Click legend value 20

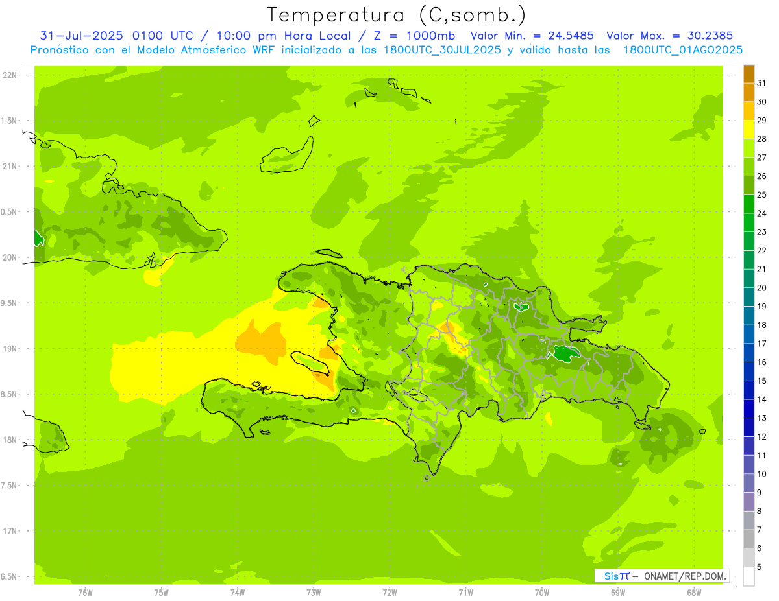[x=761, y=288]
